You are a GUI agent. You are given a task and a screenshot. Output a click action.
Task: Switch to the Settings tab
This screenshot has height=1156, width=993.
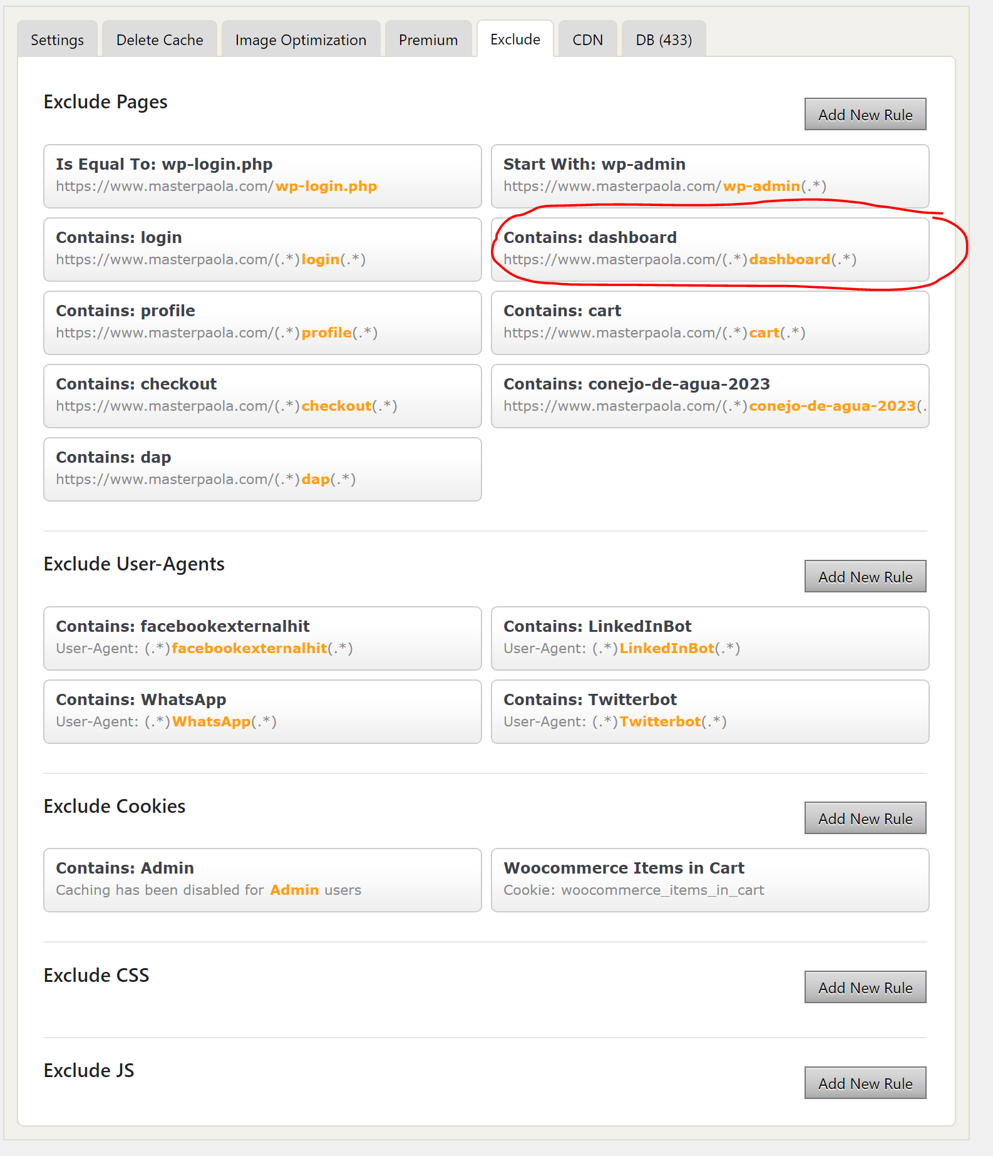coord(57,39)
